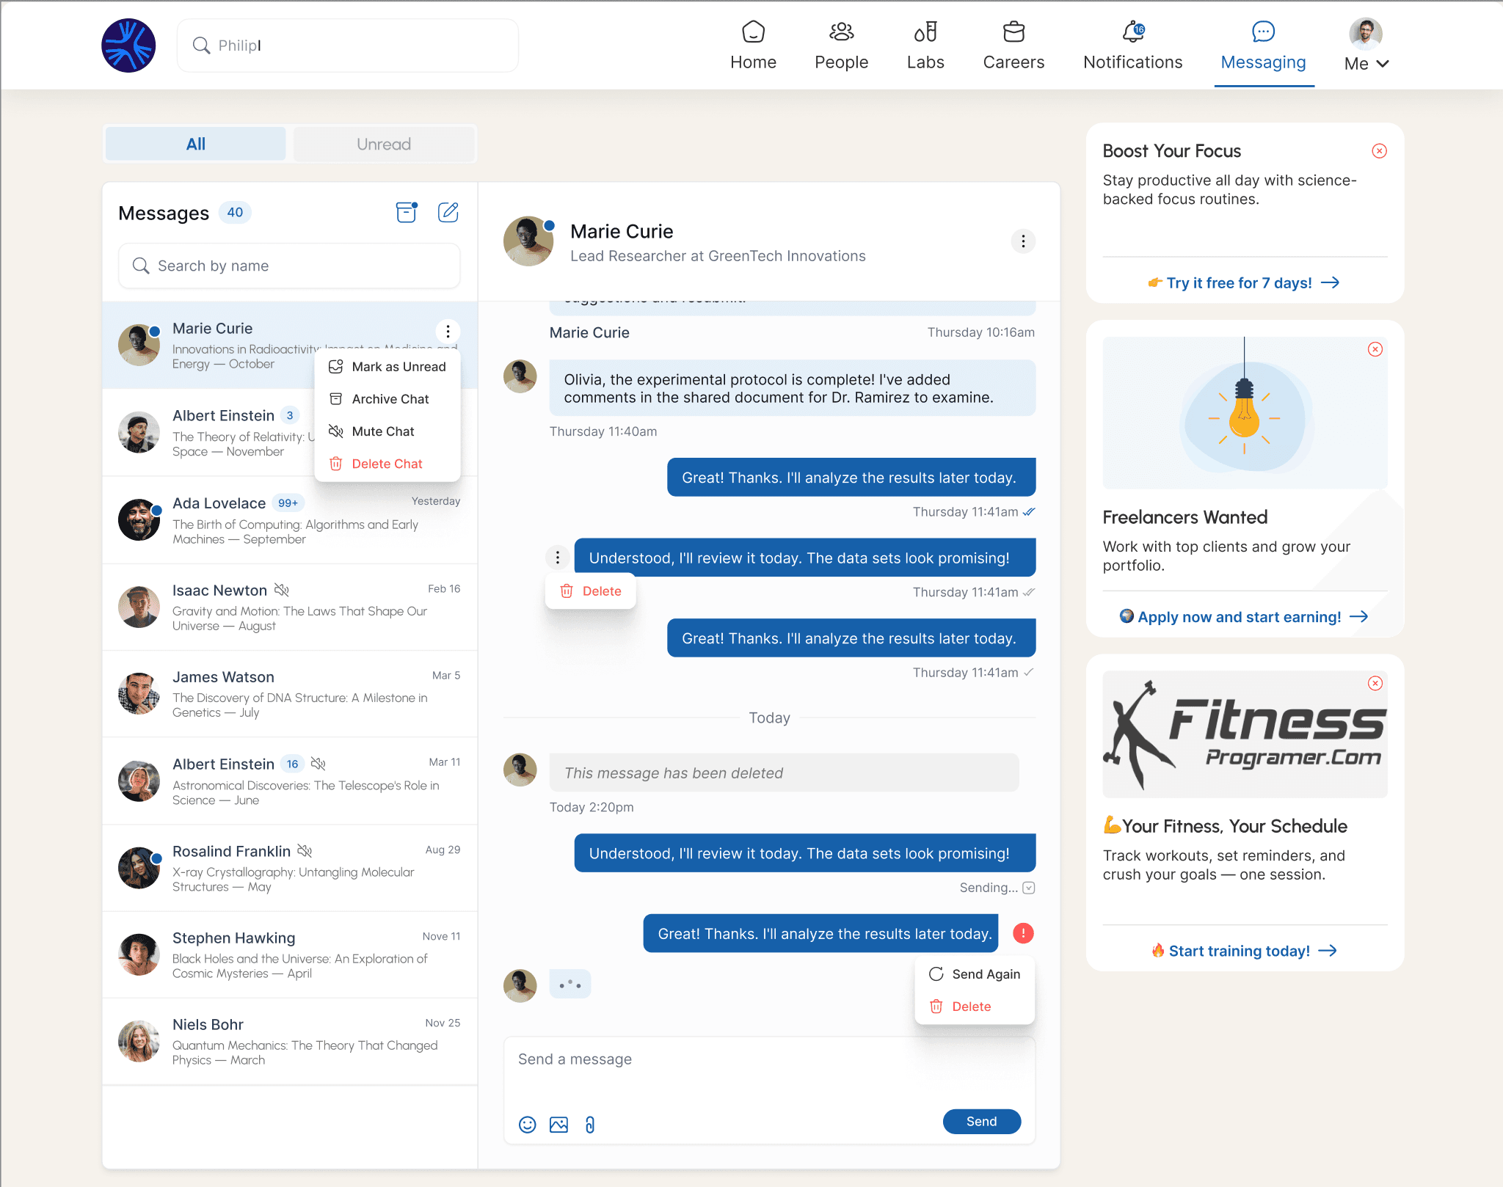Switch to the All messages tab
Image resolution: width=1503 pixels, height=1187 pixels.
(x=195, y=144)
